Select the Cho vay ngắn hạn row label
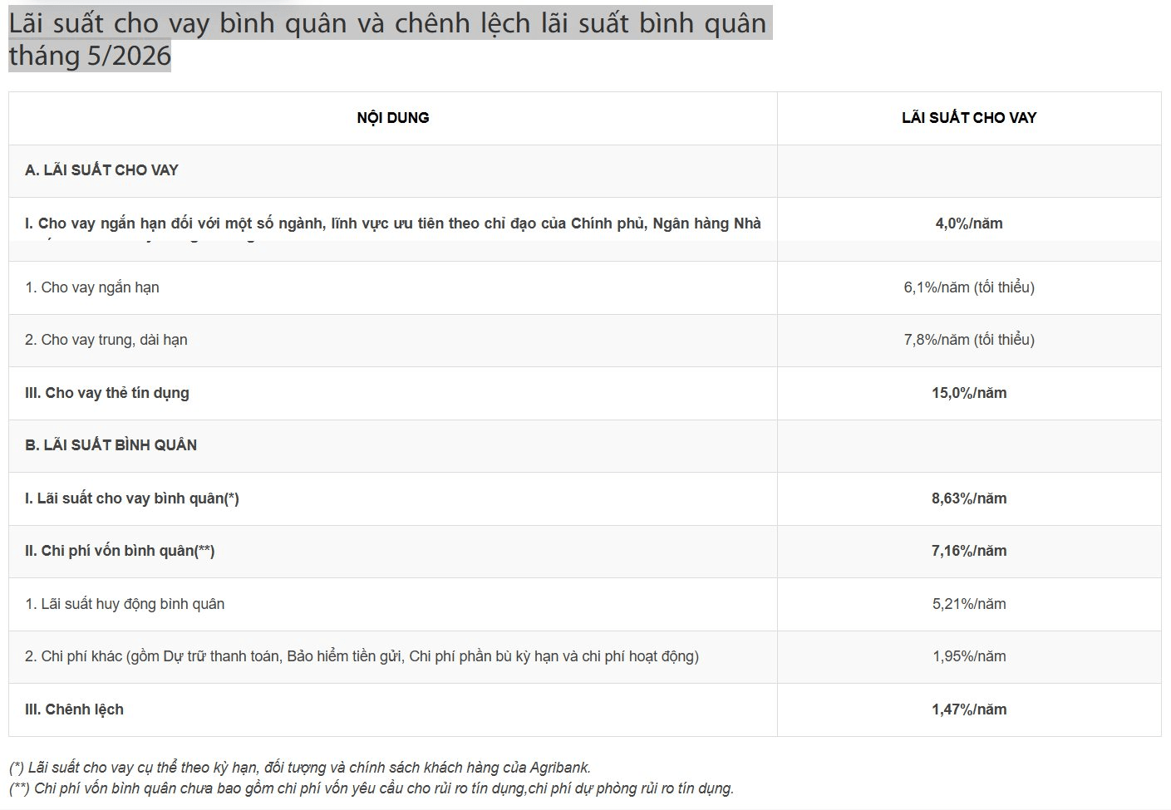The height and width of the screenshot is (810, 1171). coord(91,287)
